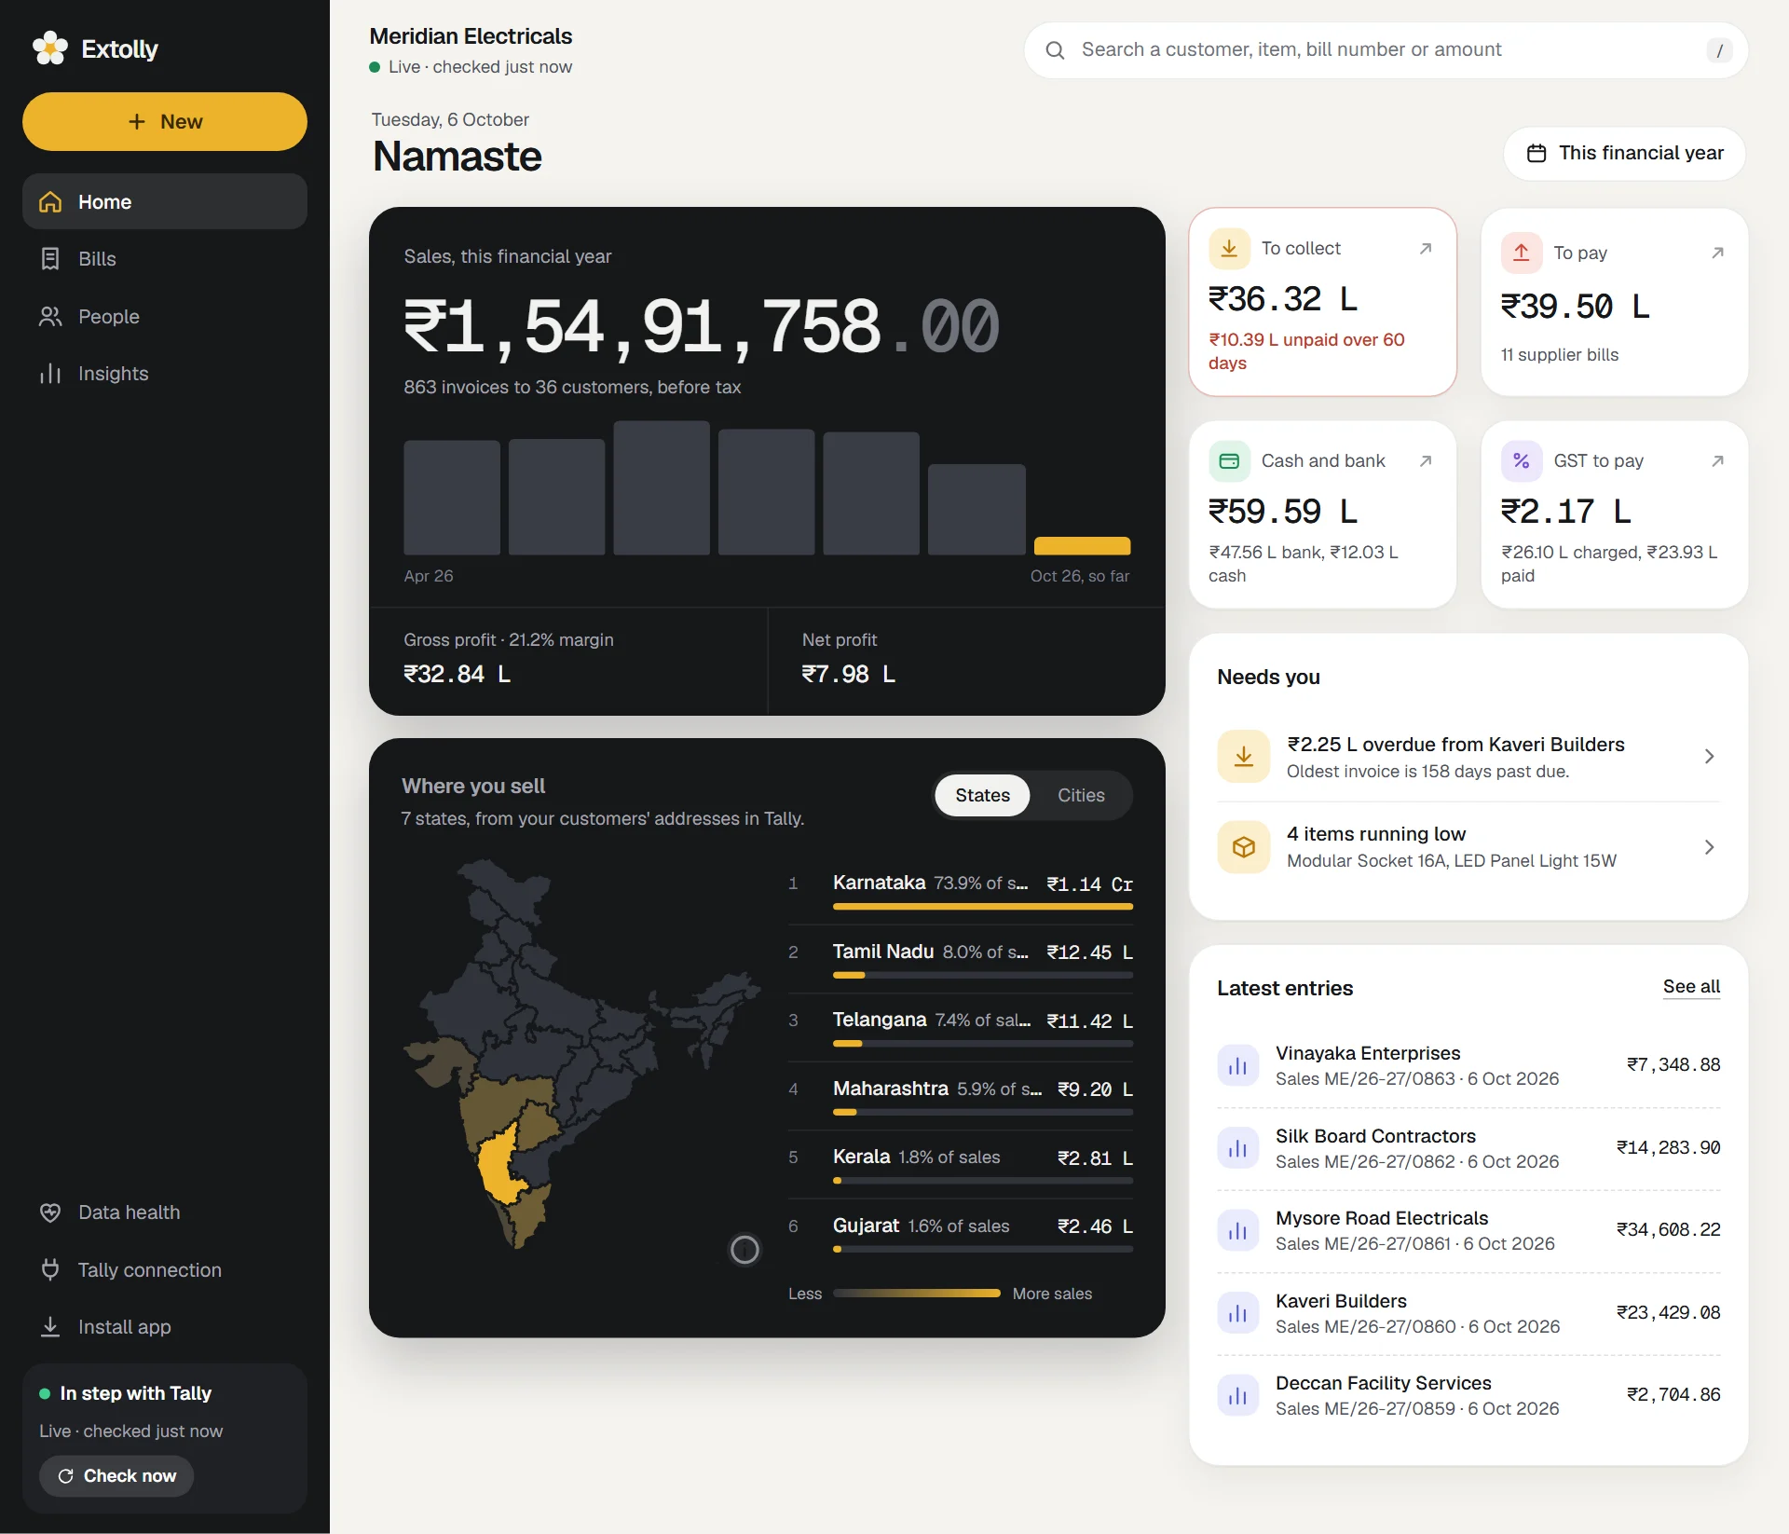Viewport: 1789px width, 1534px height.
Task: Click the To pay upload icon
Action: pos(1522,253)
